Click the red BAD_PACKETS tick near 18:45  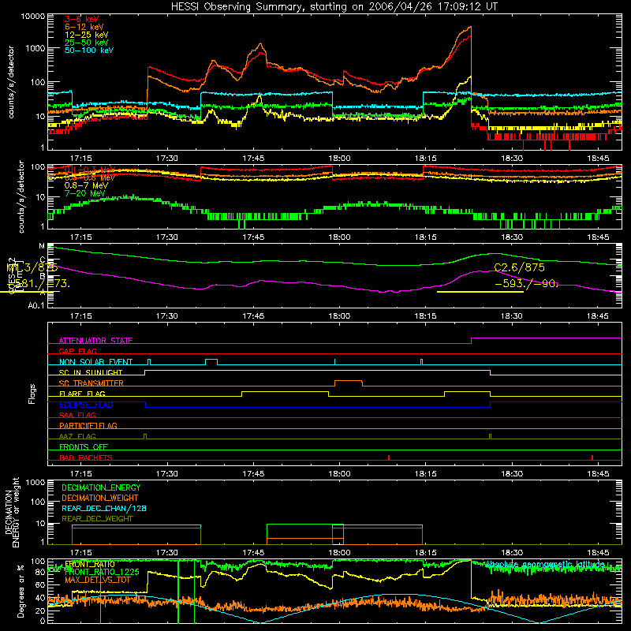point(592,457)
